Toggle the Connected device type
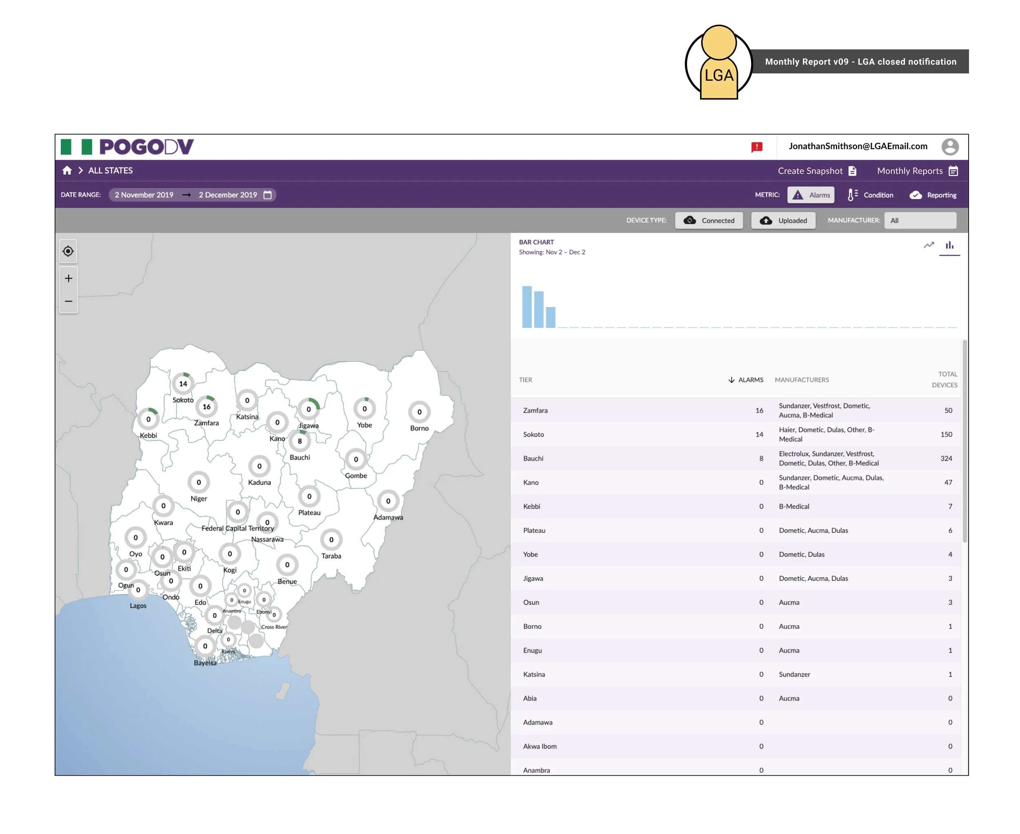Screen dimensions: 1020x834 708,220
